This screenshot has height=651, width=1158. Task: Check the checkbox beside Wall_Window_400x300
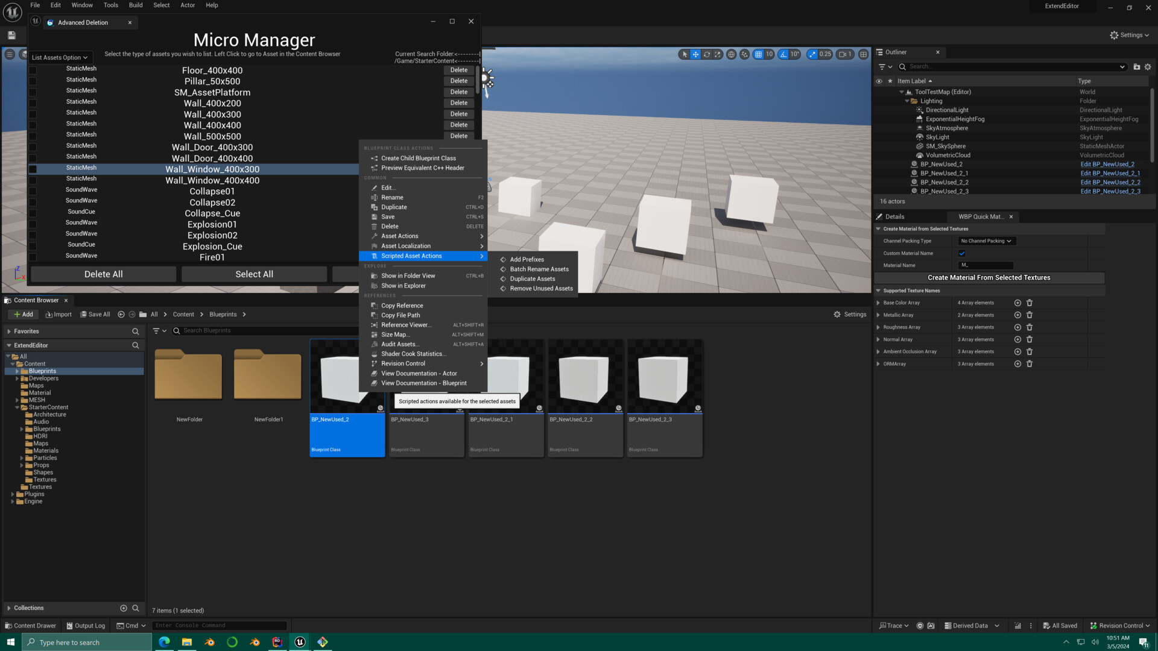pyautogui.click(x=32, y=169)
